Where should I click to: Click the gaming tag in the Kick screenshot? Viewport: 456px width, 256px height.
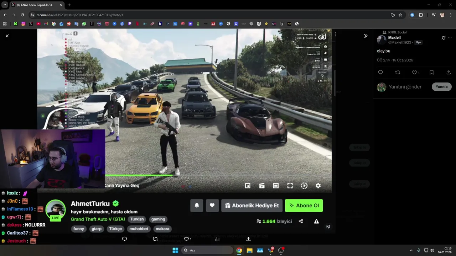(158, 219)
